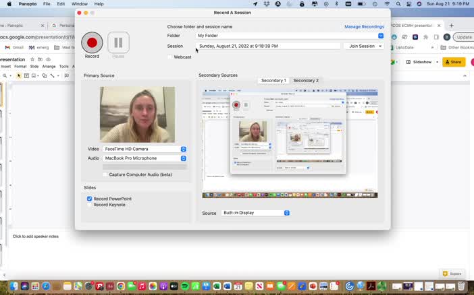
Task: Click Move to folder icon in Slides
Action: [x=41, y=59]
